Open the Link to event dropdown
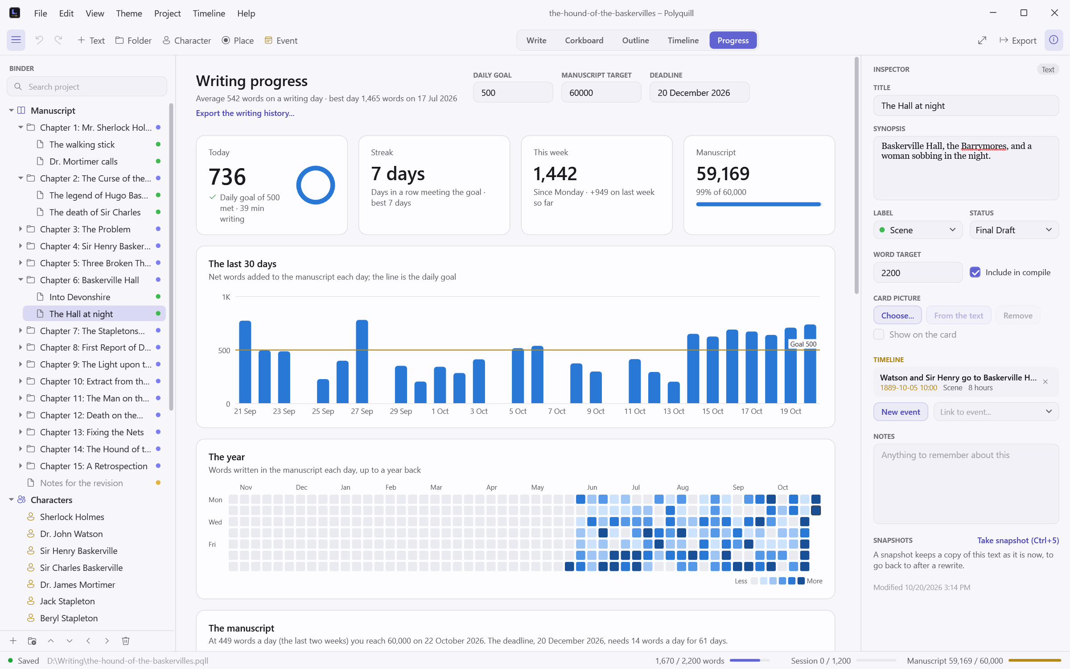Screen dimensions: 1070x669 (996, 412)
